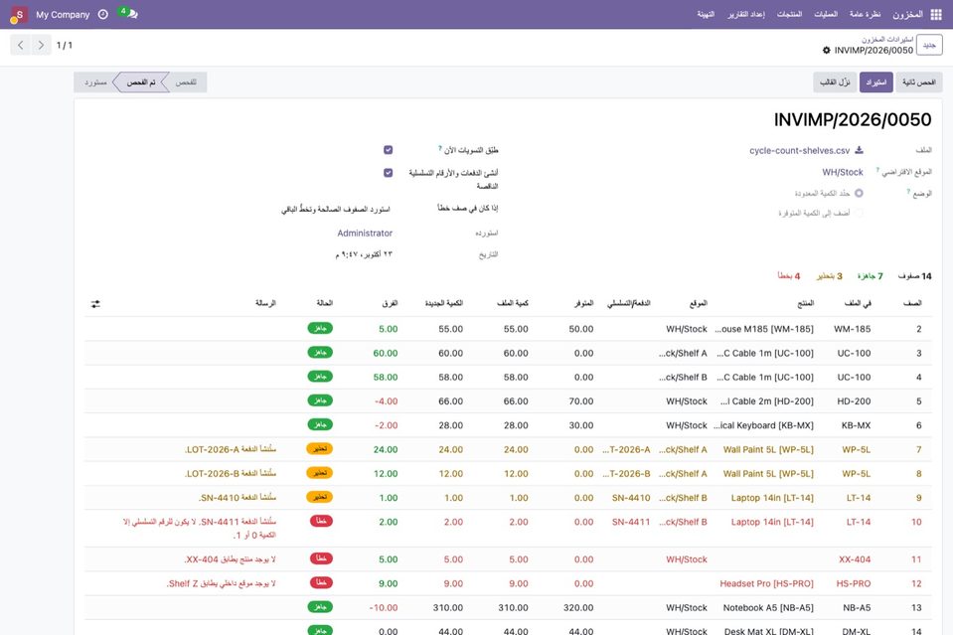Open the المخزون app title
The width and height of the screenshot is (953, 635).
coord(907,14)
